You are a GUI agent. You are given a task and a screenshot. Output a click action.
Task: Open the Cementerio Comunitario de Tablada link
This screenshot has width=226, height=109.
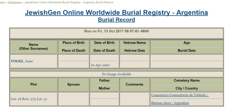[x=180, y=95]
